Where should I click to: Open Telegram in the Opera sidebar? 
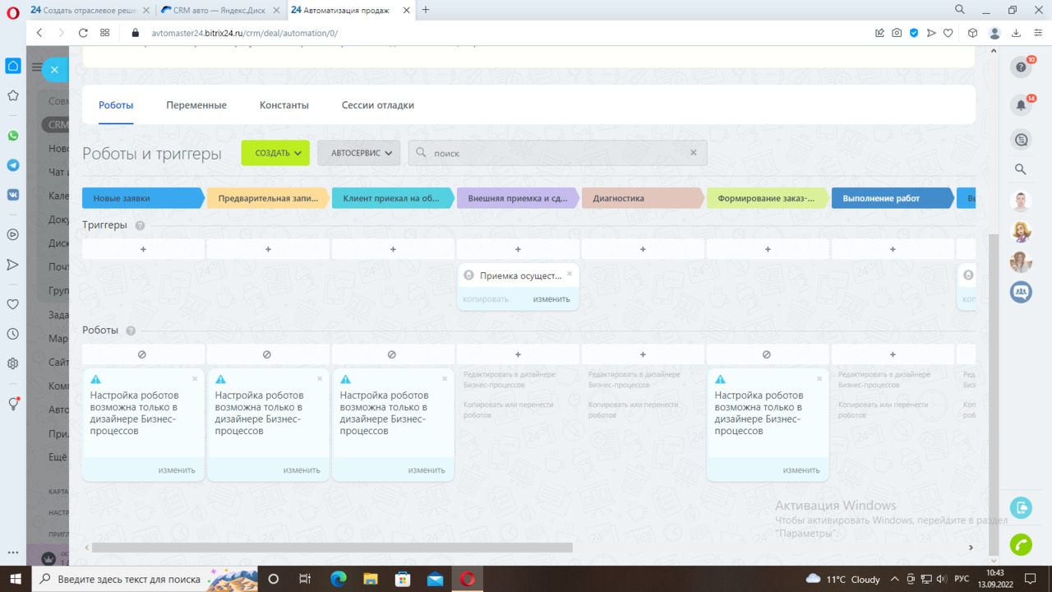coord(13,165)
